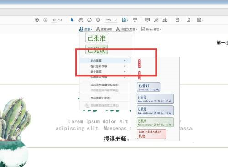Expand the 自定义图章 dropdown arrow

tap(136, 29)
